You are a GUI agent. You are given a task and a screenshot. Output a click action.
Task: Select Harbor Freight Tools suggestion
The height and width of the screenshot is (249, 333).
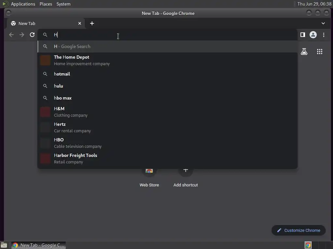pos(167,158)
